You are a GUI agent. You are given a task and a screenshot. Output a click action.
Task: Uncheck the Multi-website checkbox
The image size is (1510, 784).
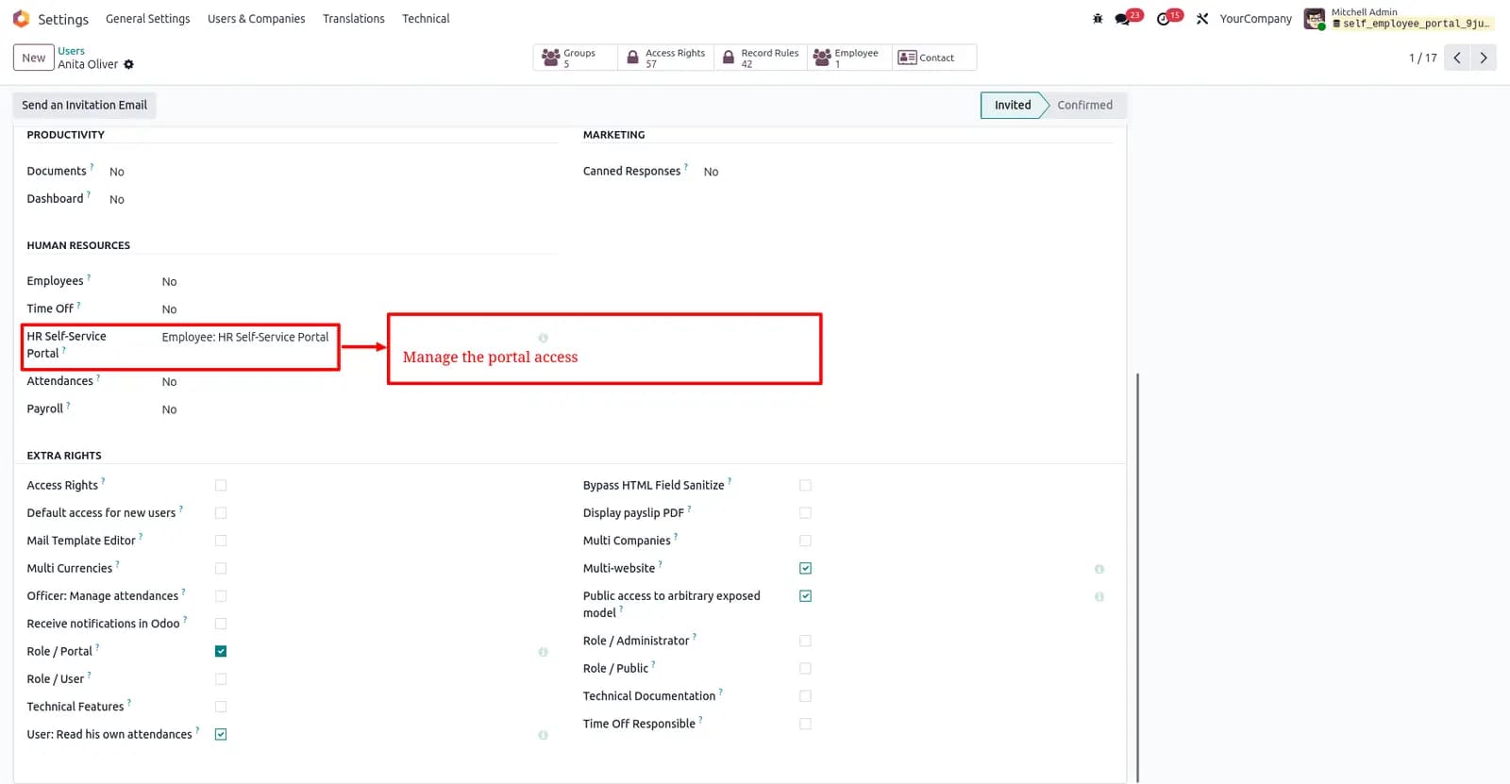[x=805, y=568]
